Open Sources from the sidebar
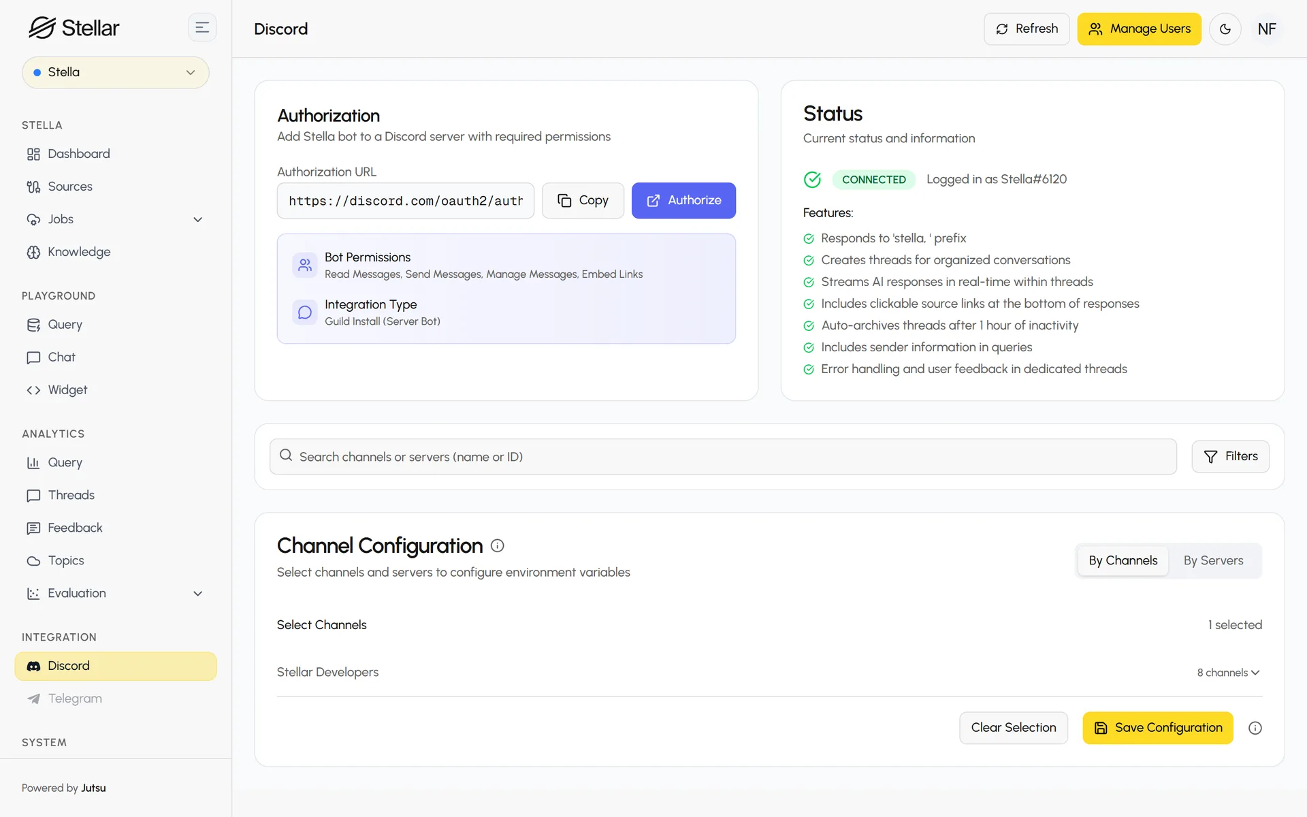 point(116,187)
